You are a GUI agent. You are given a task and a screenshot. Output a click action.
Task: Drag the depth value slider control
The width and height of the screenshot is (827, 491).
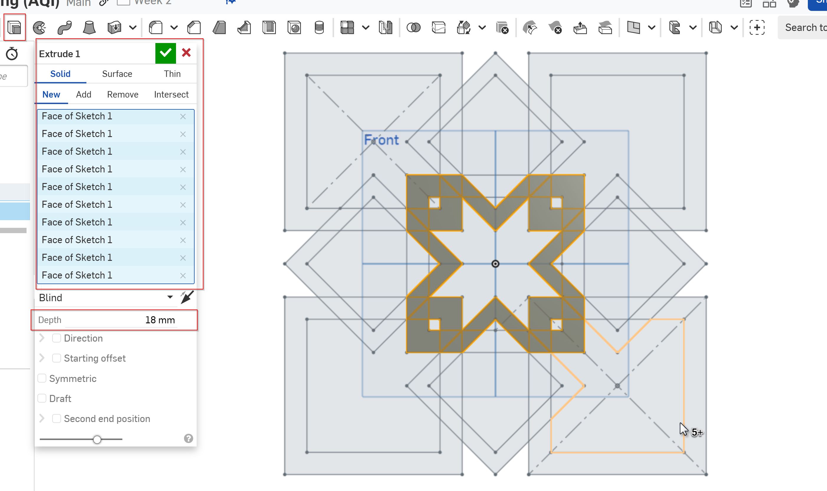96,439
